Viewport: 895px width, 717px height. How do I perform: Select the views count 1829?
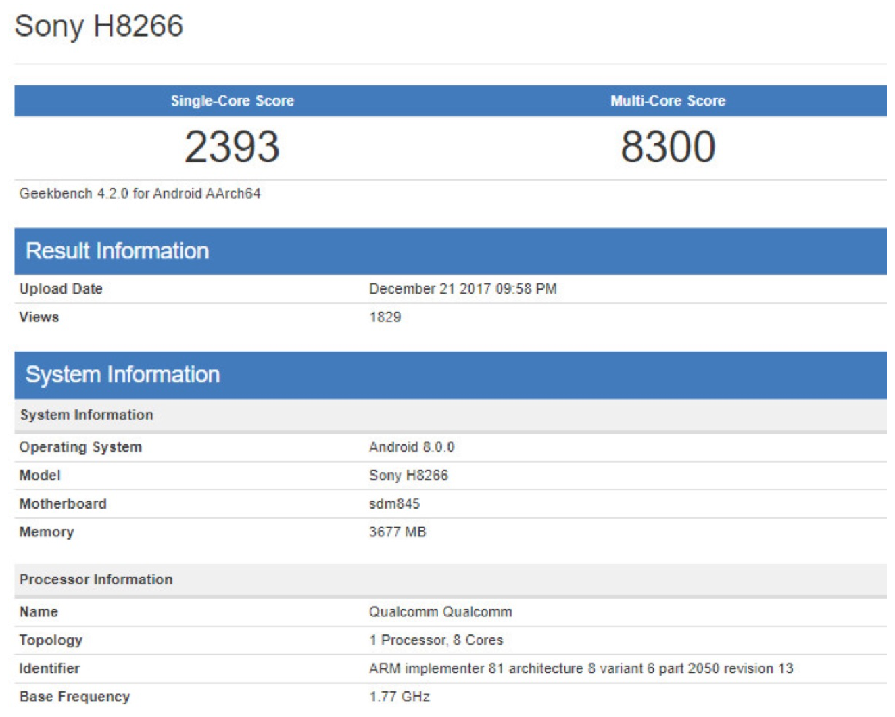[x=385, y=317]
